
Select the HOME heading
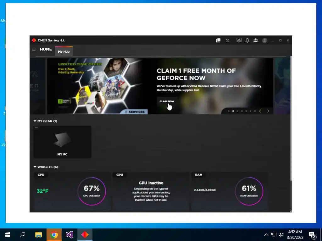(x=46, y=49)
